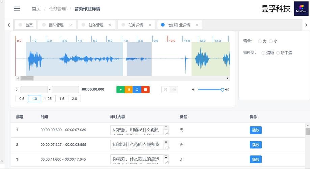
Task: Click the waveform horizontal scrollbar thumb
Action: [27, 78]
